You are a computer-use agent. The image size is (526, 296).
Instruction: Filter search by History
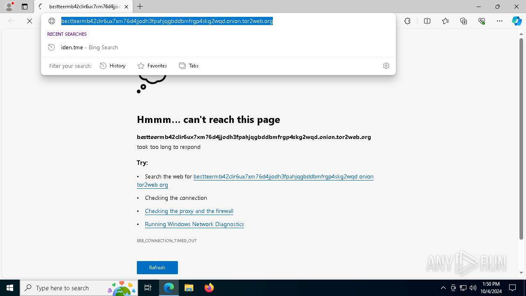click(113, 66)
